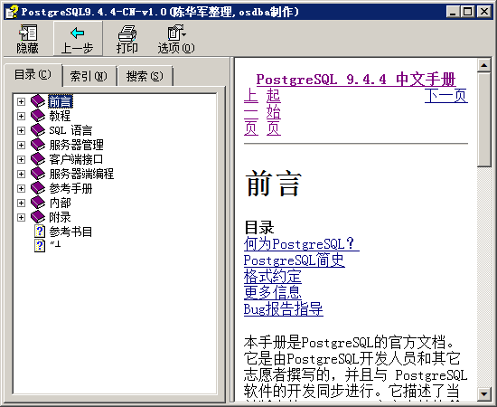Switch to the 目录(C) tab

click(x=33, y=75)
